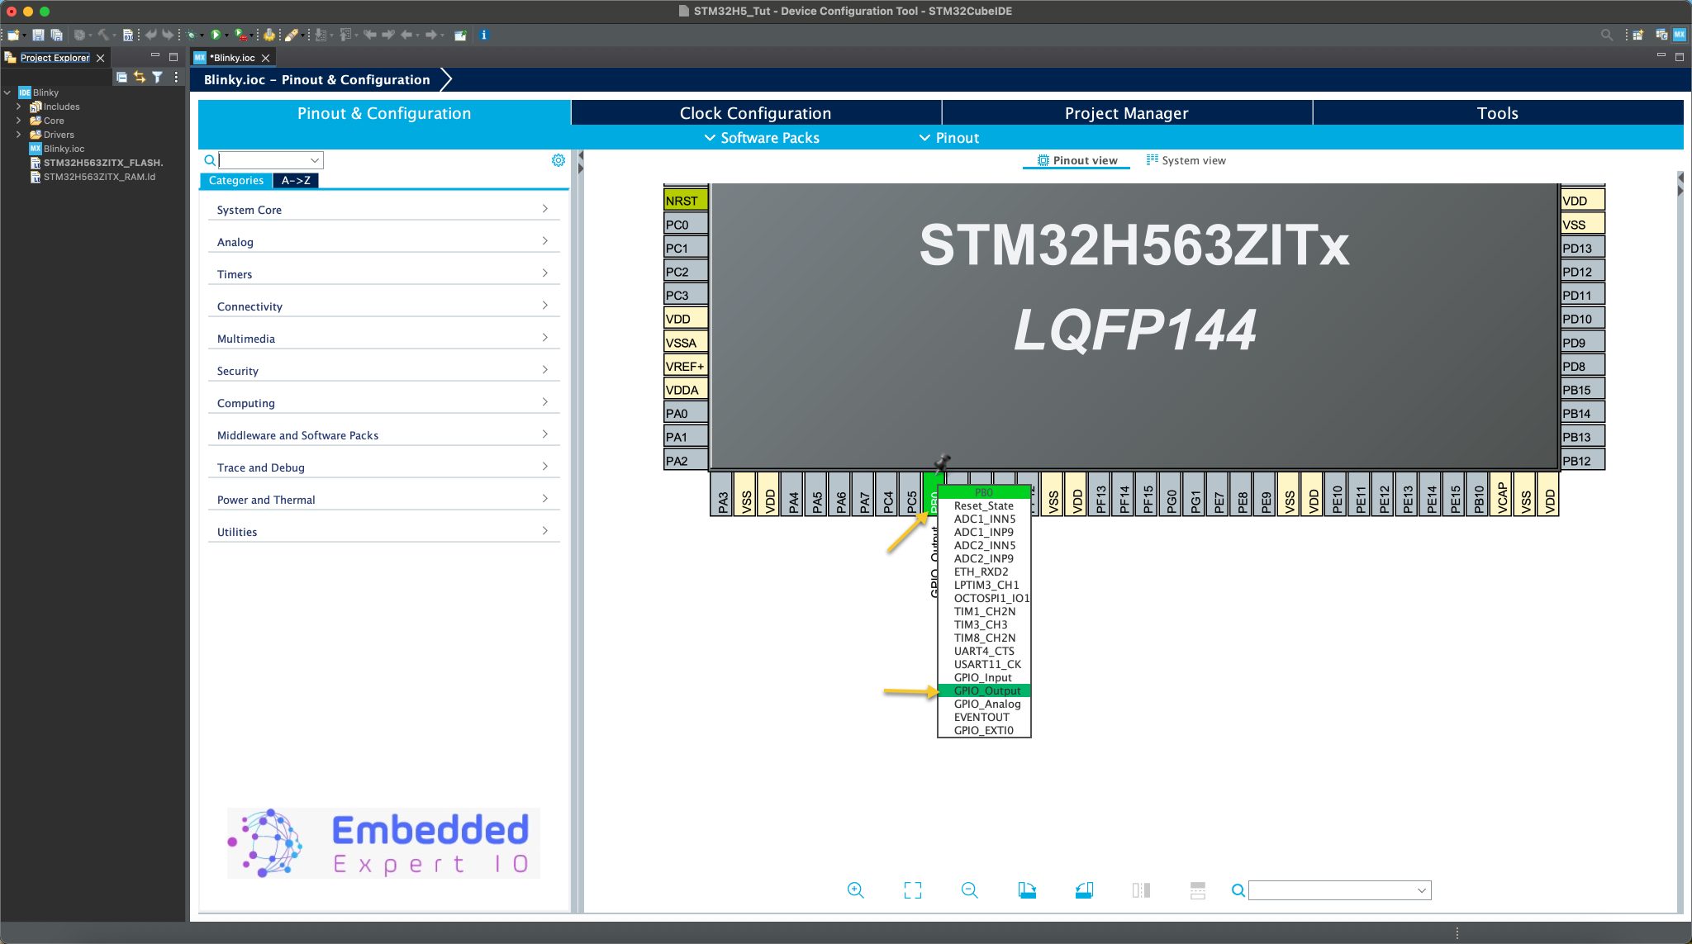Click the Zoom In icon below the pinout
Screen dimensions: 1692x944
[856, 889]
